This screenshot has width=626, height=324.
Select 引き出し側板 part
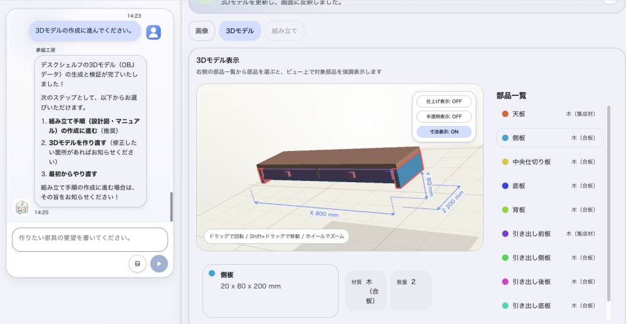550,258
